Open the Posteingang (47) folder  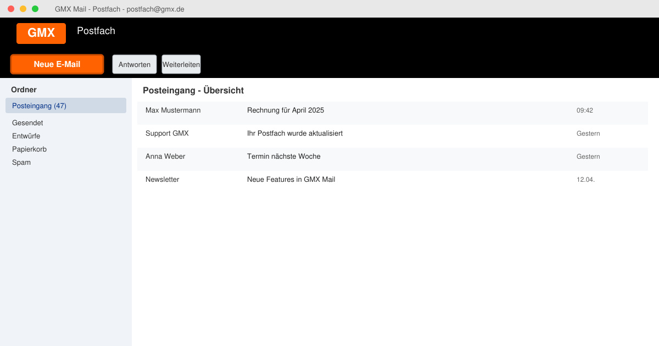pyautogui.click(x=66, y=105)
